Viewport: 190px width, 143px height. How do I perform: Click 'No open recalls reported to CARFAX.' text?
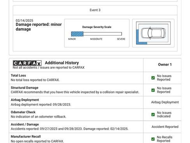pyautogui.click(x=37, y=141)
